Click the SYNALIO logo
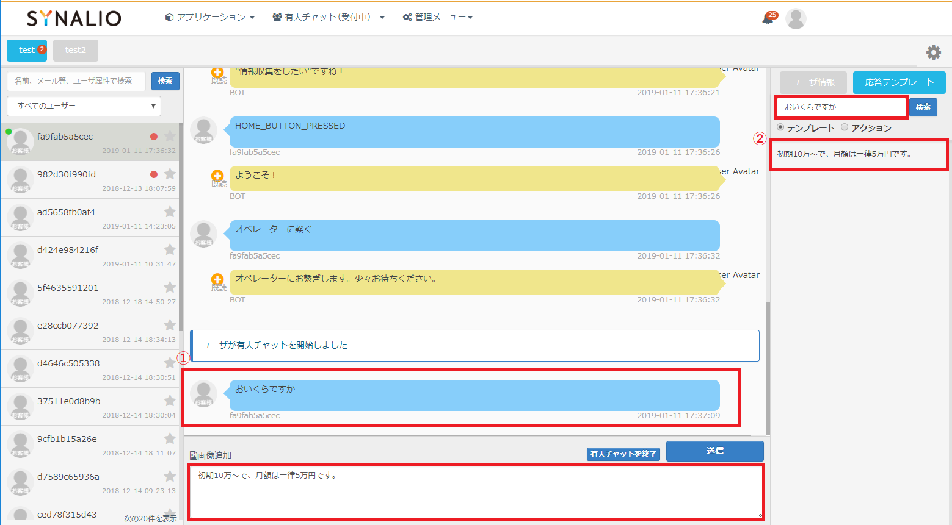Image resolution: width=952 pixels, height=525 pixels. click(x=74, y=18)
